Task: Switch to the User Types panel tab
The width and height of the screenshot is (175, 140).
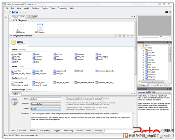Action: tap(163, 85)
